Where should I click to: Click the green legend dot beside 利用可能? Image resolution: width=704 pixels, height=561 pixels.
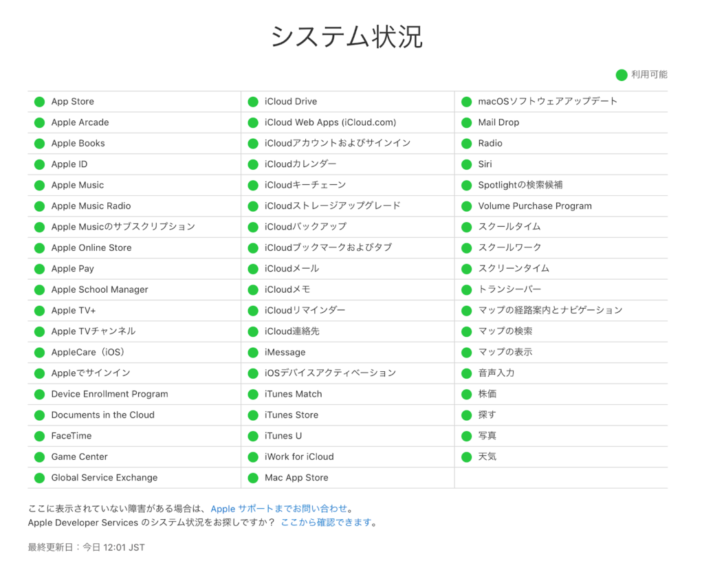(621, 75)
